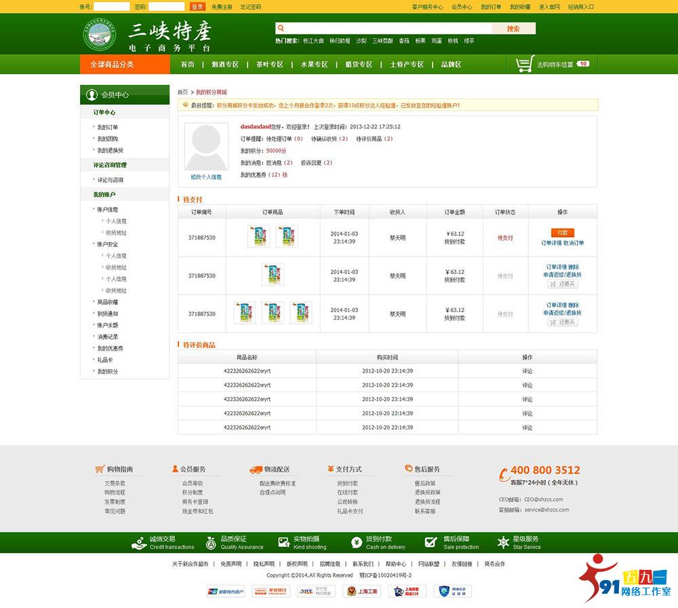Click the 星级服务 star icon in green bar
The height and width of the screenshot is (608, 678).
point(502,542)
